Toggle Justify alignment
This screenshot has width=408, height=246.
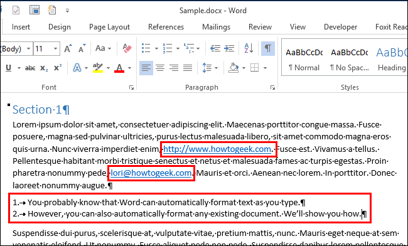[187, 68]
